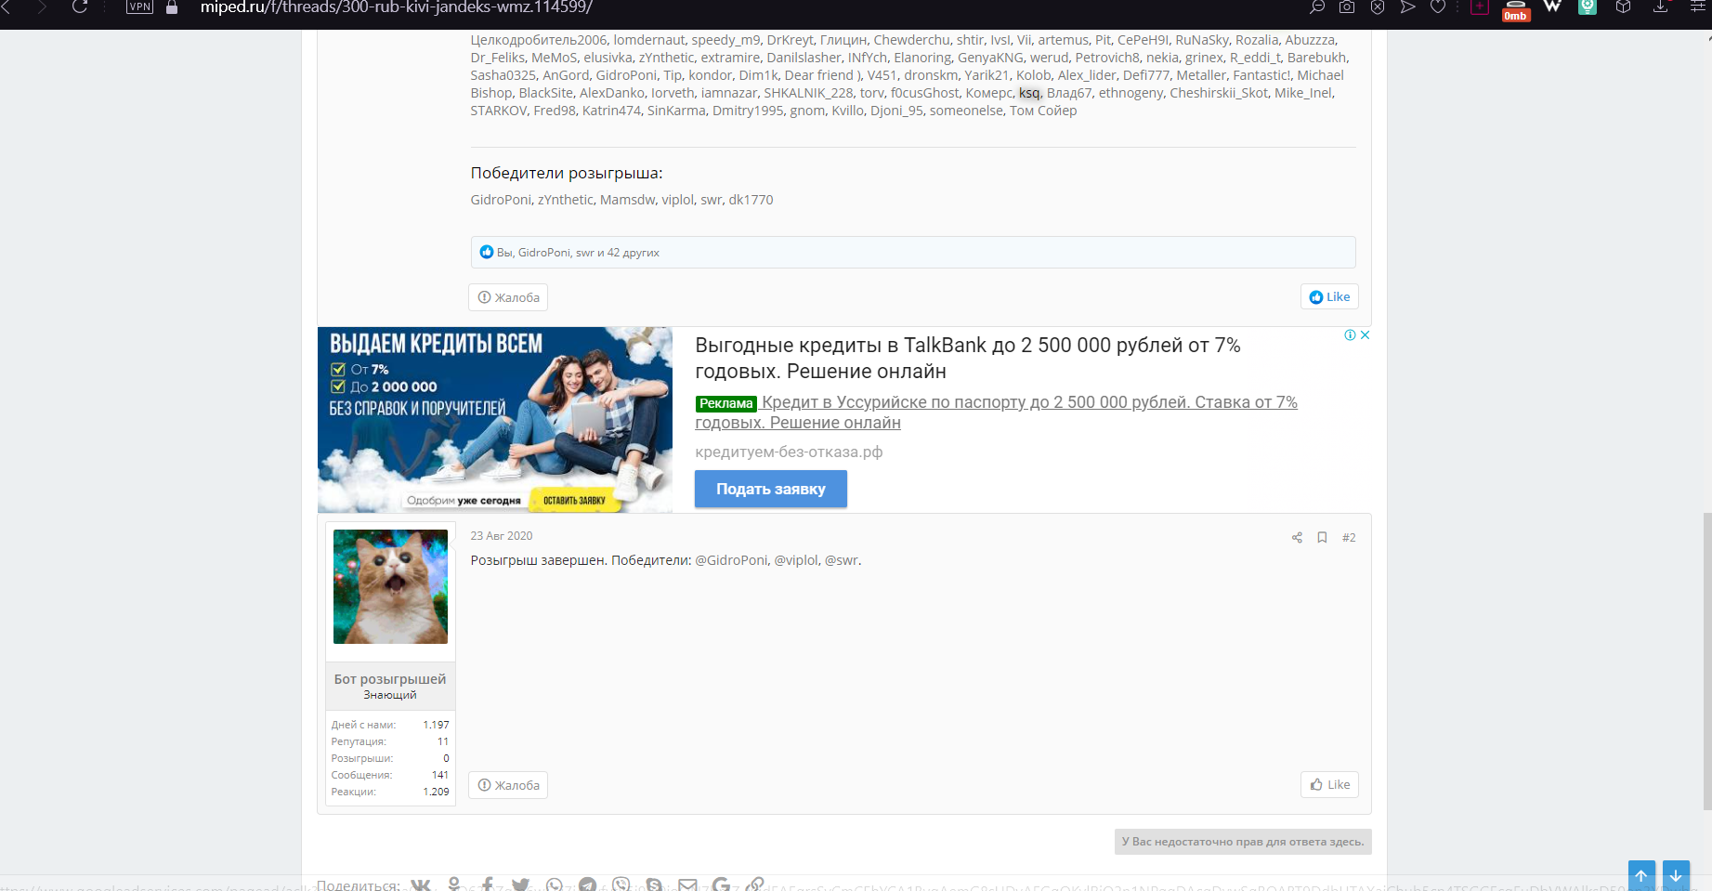1712x891 pixels.
Task: Click the 'Победители розыгрыша:' heading
Action: (567, 173)
